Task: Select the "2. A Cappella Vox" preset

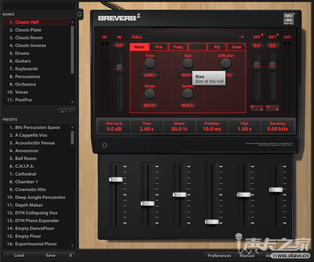Action: [36, 135]
